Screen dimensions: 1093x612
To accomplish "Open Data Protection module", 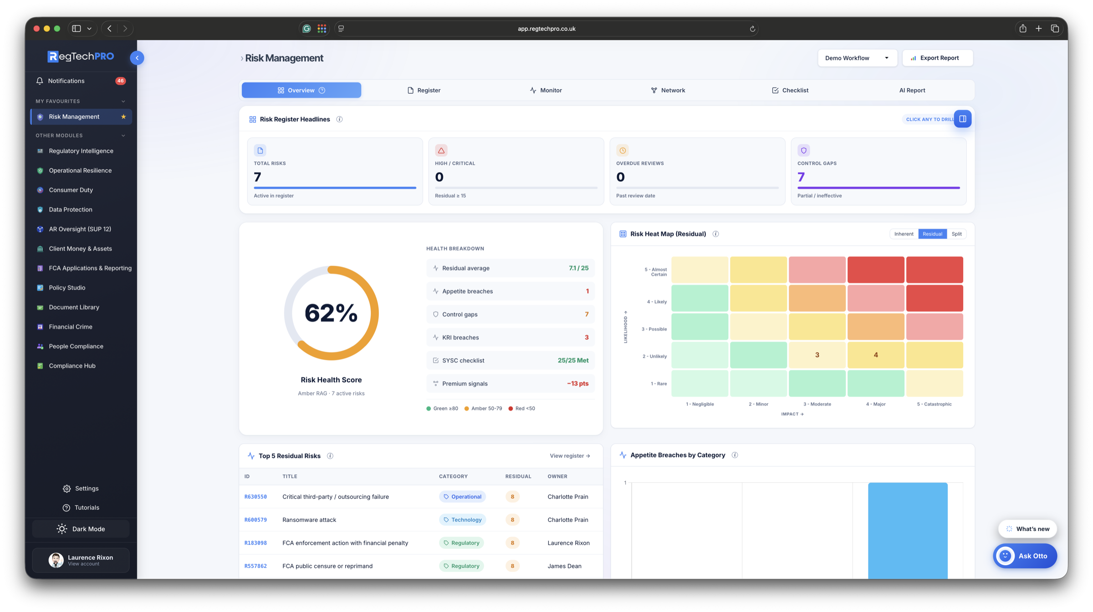I will point(81,210).
